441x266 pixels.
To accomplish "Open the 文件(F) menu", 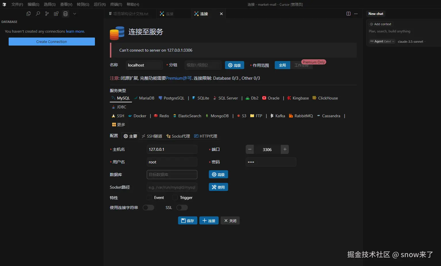I will point(17,4).
